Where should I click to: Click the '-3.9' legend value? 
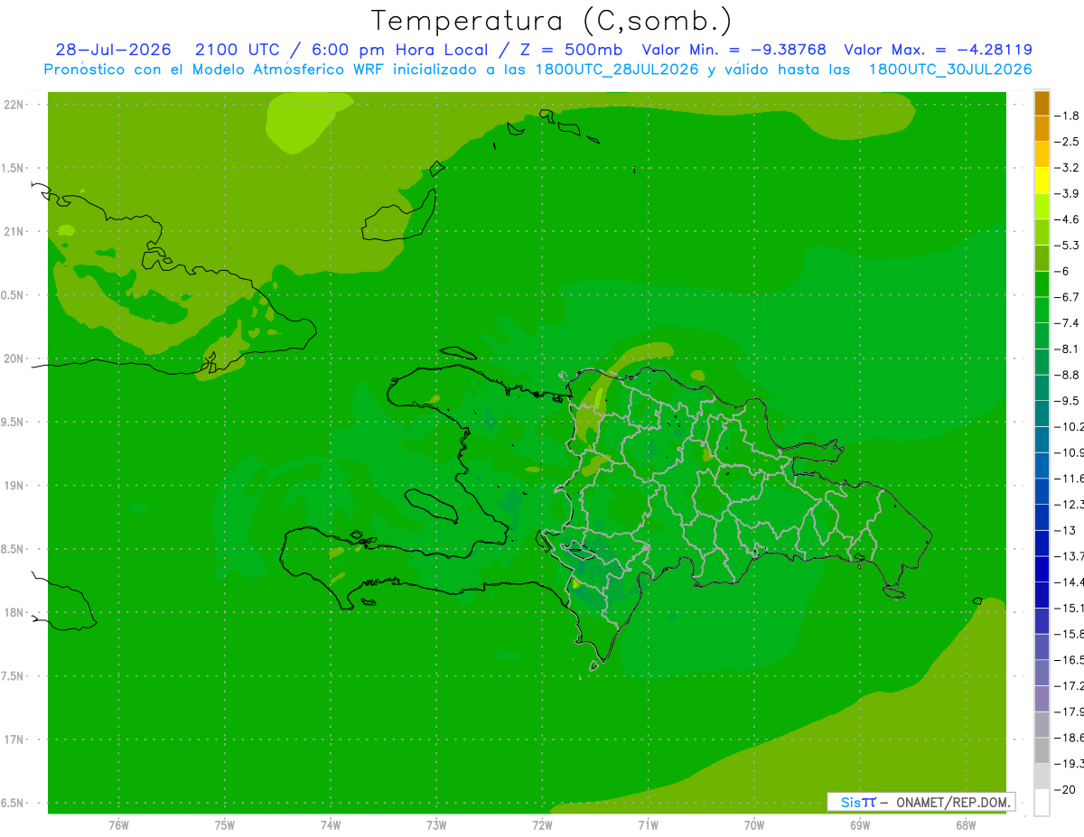coord(1067,193)
